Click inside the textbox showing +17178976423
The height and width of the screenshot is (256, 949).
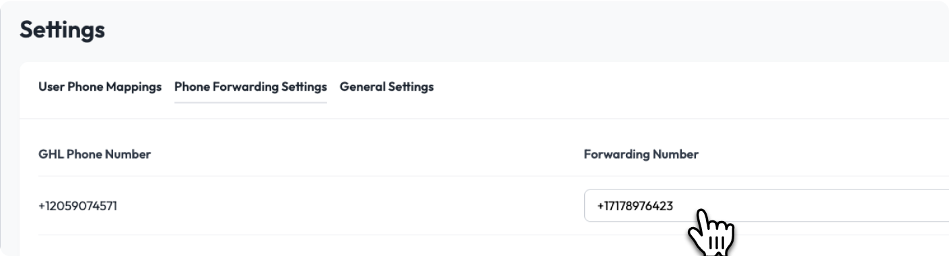[x=766, y=206]
